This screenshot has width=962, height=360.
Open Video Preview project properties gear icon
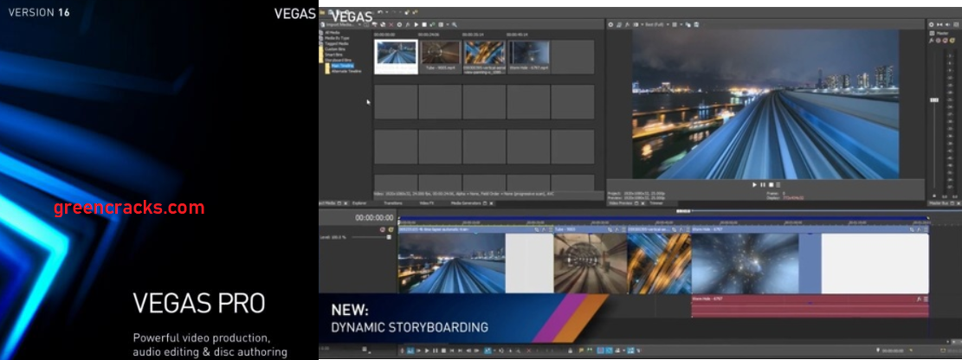(610, 24)
